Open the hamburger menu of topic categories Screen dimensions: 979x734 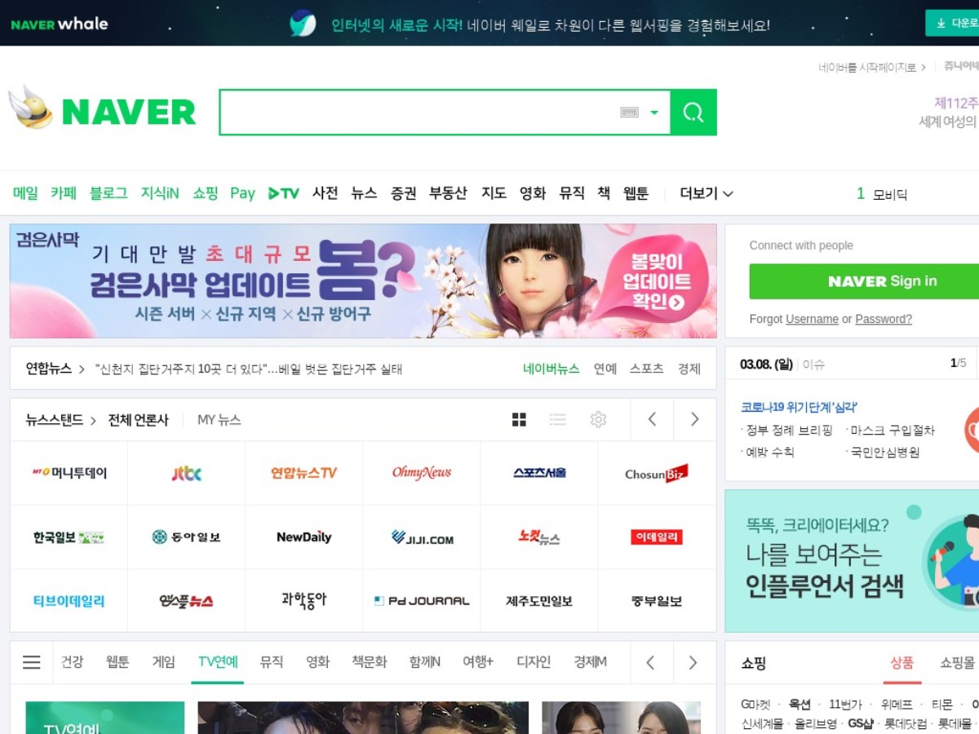coord(32,662)
